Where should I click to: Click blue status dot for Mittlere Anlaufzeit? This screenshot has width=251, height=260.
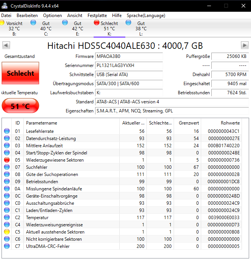(7, 145)
